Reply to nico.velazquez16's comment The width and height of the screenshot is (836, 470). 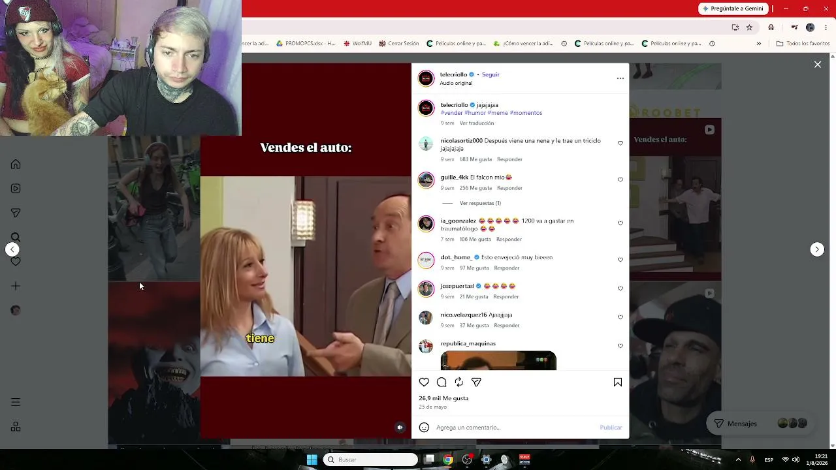pyautogui.click(x=507, y=325)
